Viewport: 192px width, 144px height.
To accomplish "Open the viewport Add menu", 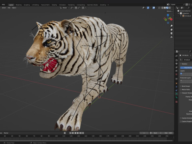I will pyautogui.click(x=9, y=8).
